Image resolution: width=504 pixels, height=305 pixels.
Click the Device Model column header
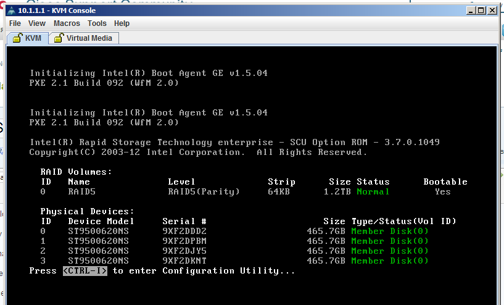click(x=101, y=222)
